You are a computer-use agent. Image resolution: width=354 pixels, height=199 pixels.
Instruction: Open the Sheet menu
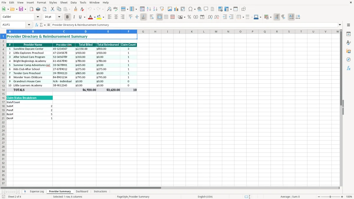pyautogui.click(x=64, y=2)
